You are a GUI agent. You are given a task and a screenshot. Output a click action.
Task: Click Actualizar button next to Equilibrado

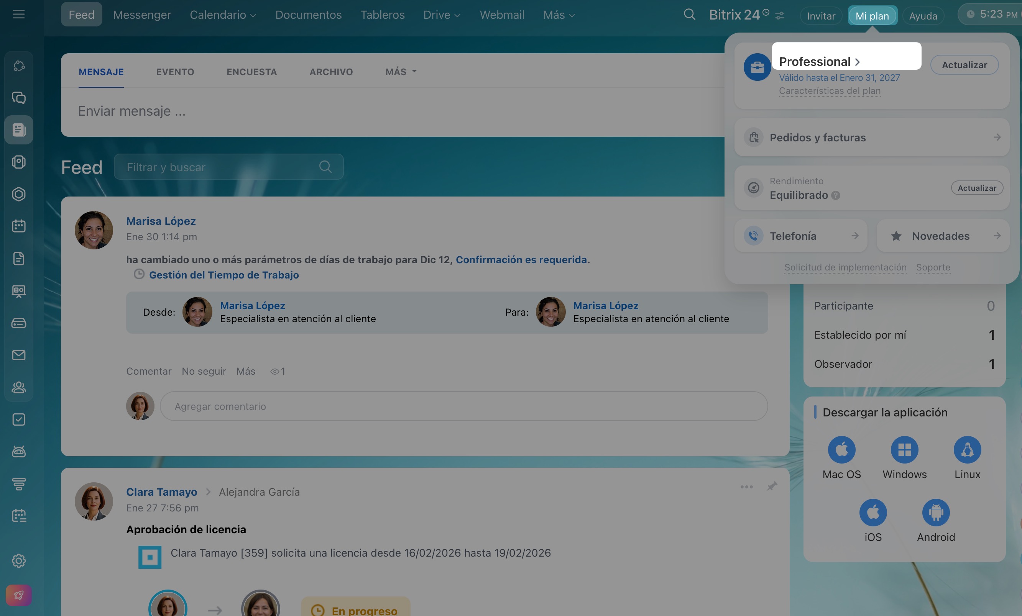pyautogui.click(x=977, y=188)
